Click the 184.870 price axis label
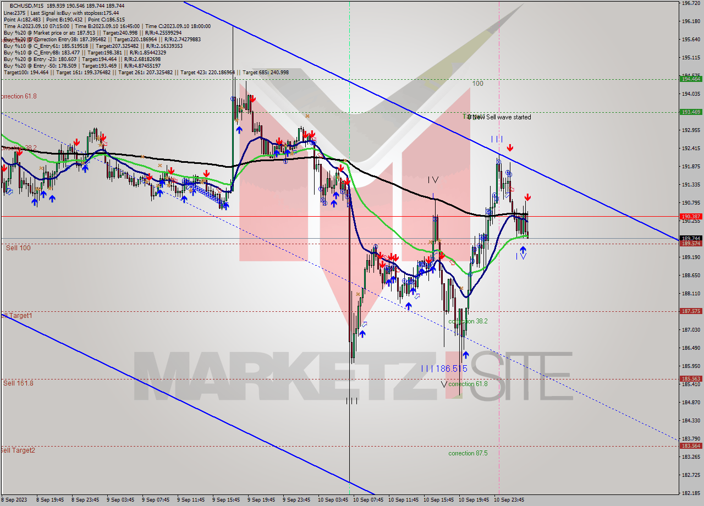Viewport: 704px width, 506px height. pos(691,403)
